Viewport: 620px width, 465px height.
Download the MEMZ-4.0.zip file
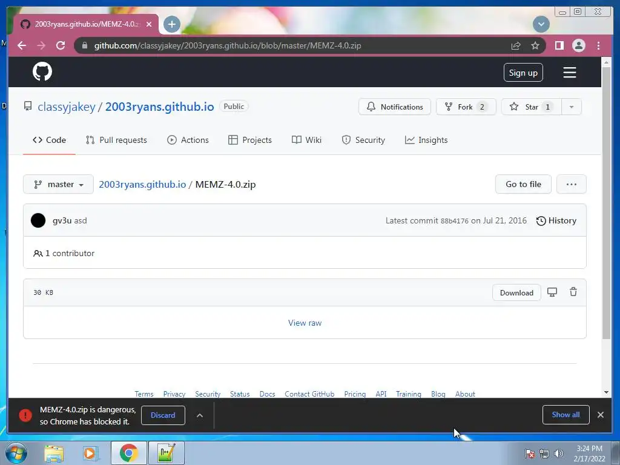pyautogui.click(x=516, y=292)
